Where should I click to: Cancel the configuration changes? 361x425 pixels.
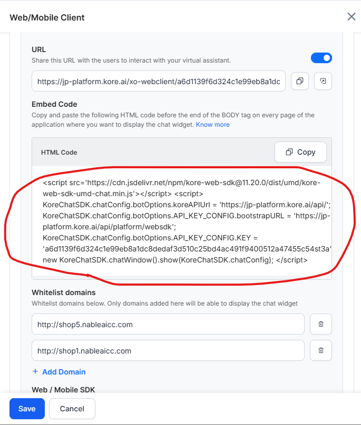coord(72,409)
